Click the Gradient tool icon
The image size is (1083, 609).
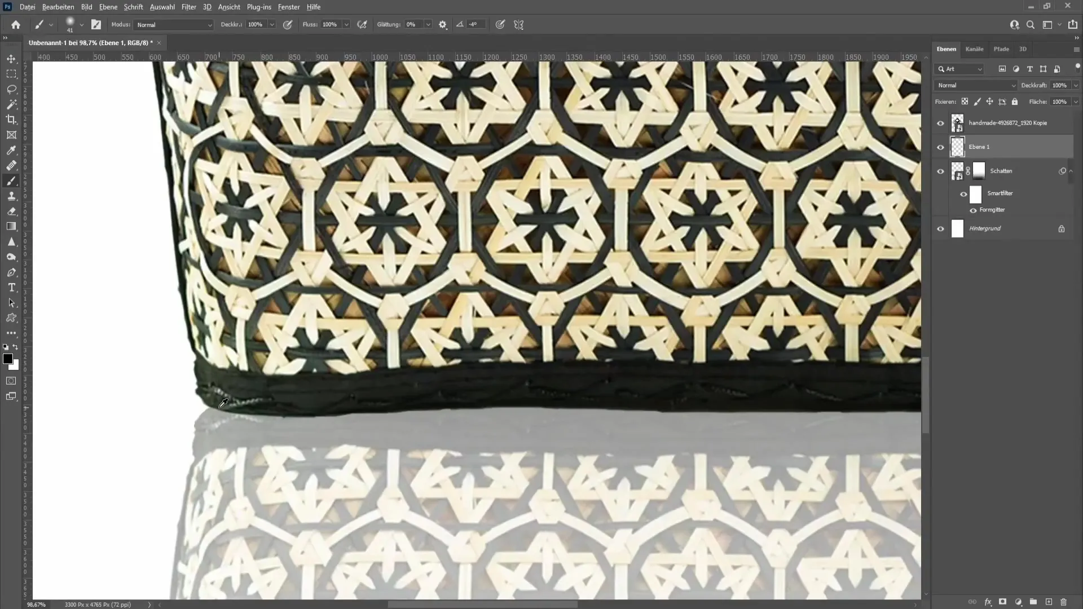[11, 226]
